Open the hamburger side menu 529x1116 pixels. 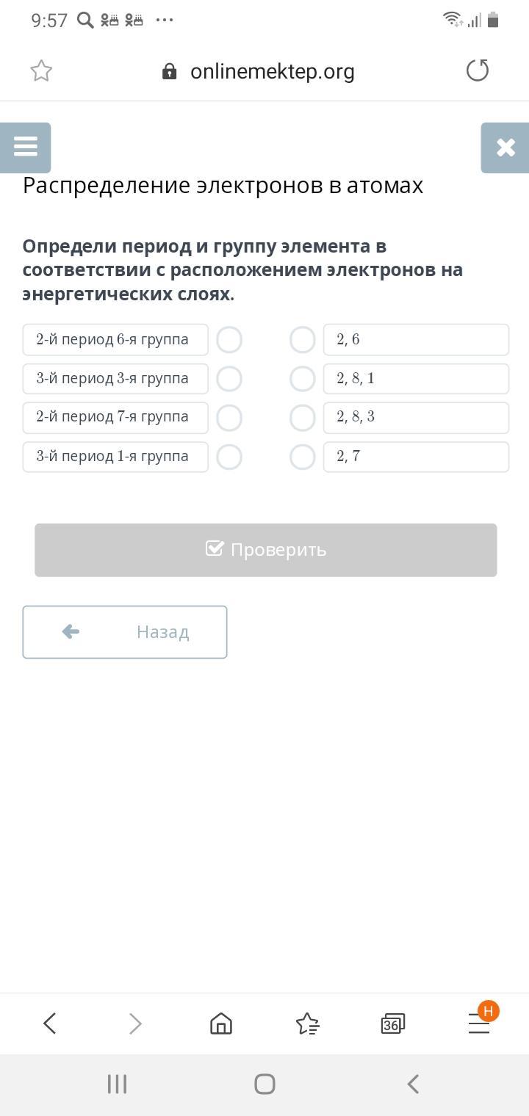(x=25, y=147)
